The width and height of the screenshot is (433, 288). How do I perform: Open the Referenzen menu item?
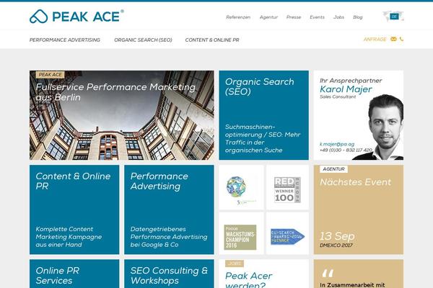coord(238,17)
